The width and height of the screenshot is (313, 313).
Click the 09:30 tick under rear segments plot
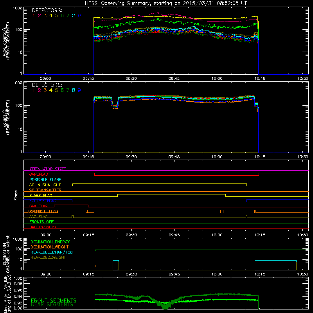tap(131, 157)
